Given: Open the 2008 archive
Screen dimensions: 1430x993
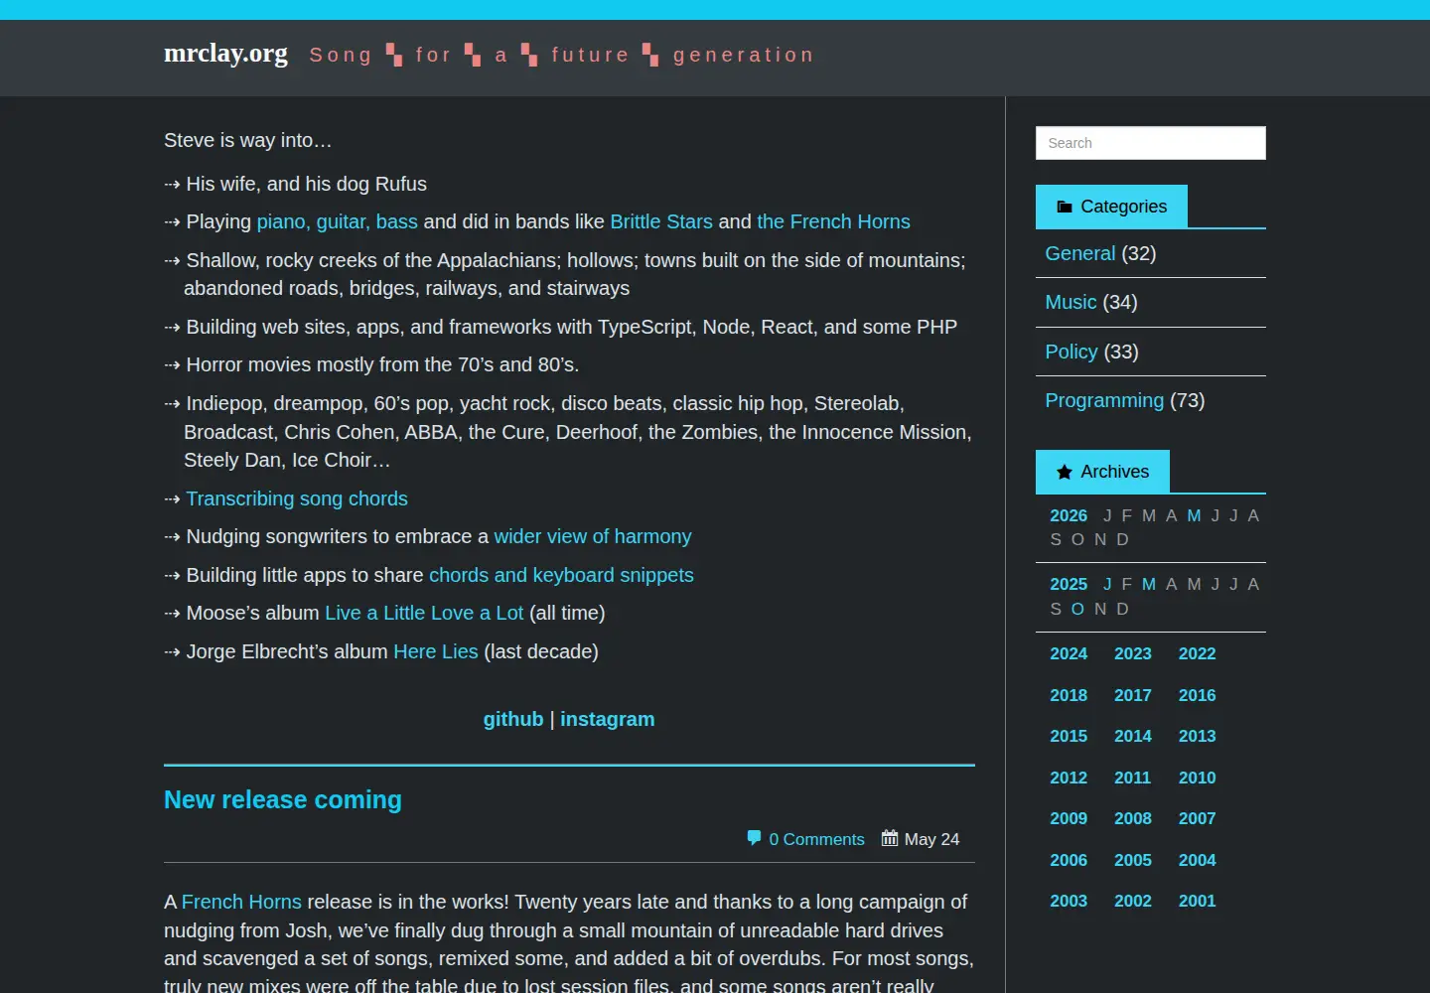Looking at the screenshot, I should click(x=1133, y=818).
